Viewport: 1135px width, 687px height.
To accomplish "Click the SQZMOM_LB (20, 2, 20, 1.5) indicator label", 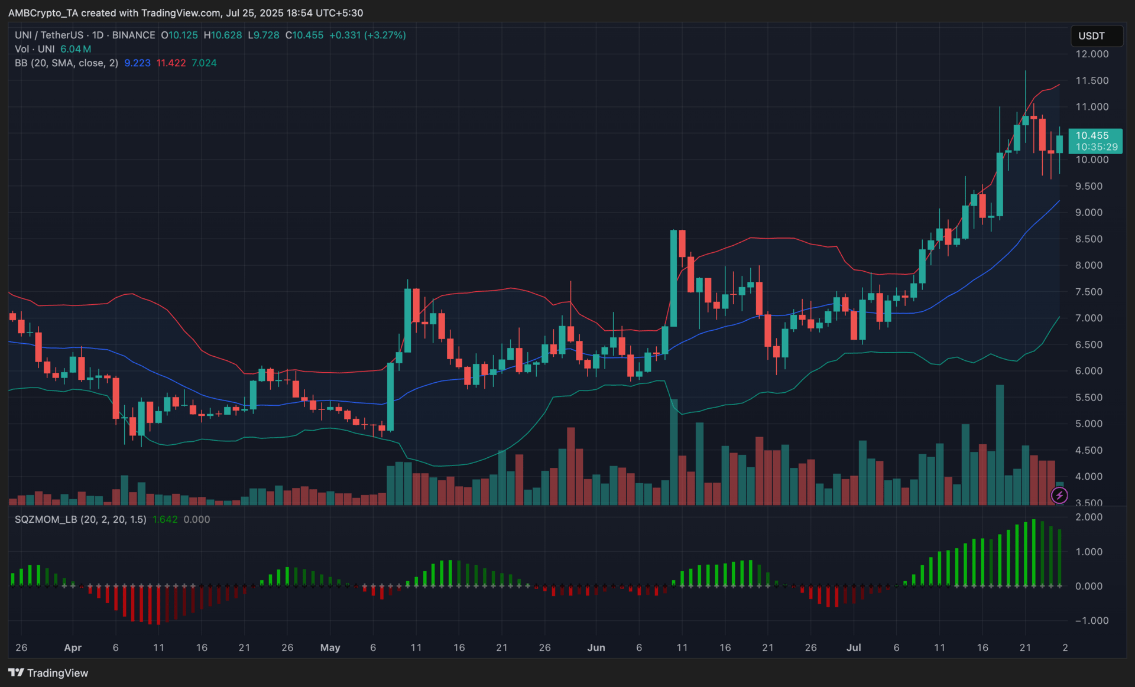I will point(80,519).
